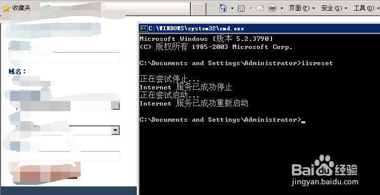
Task: Expand the printer dropdown arrow
Action: (282, 9)
